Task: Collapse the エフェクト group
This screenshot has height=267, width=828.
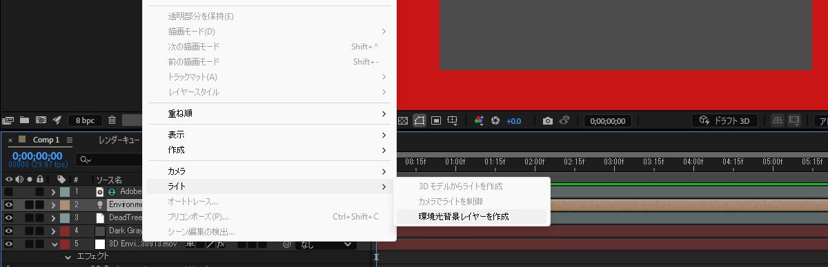Action: [68, 257]
